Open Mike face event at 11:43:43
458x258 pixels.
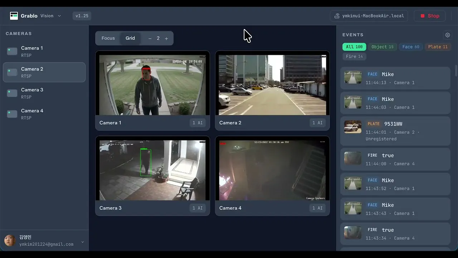[395, 209]
